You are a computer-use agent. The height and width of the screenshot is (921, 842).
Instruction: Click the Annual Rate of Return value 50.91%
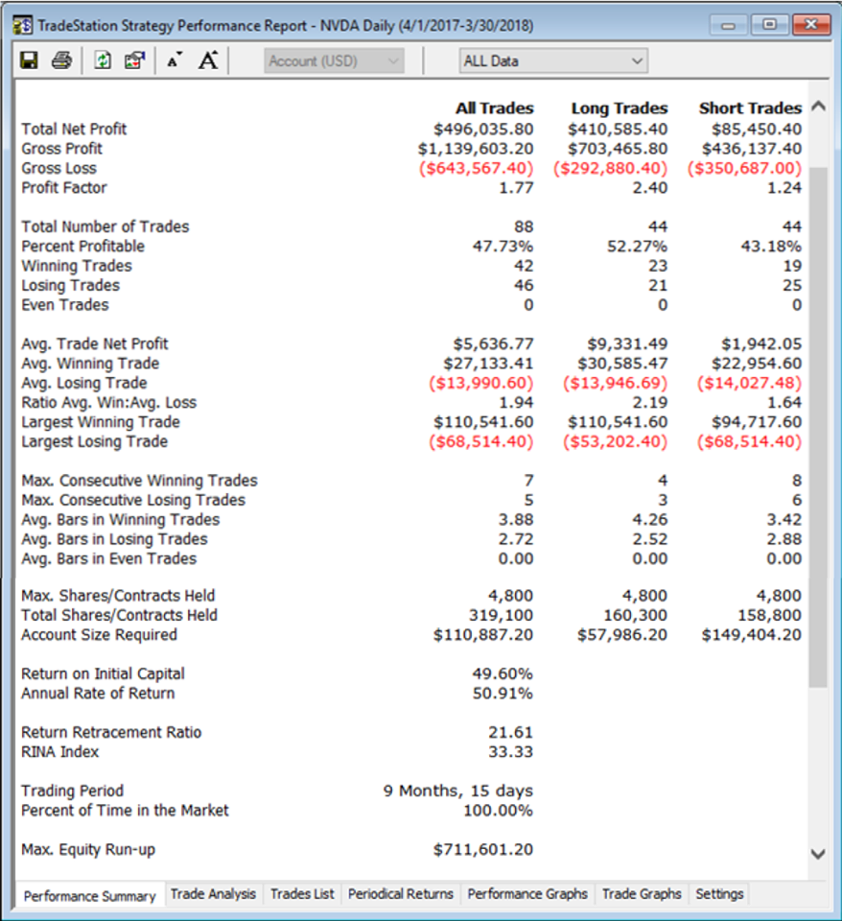(503, 694)
